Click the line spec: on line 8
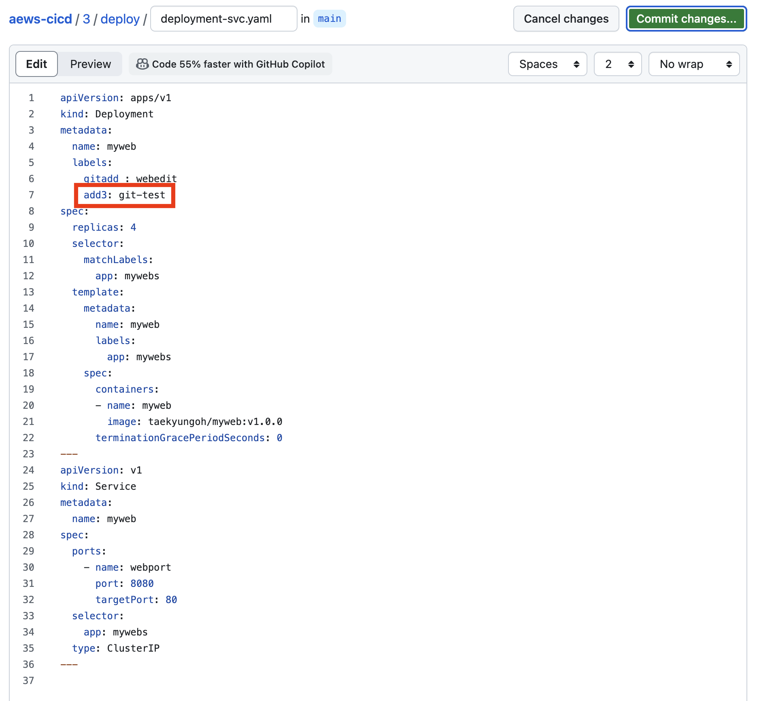 [x=74, y=211]
